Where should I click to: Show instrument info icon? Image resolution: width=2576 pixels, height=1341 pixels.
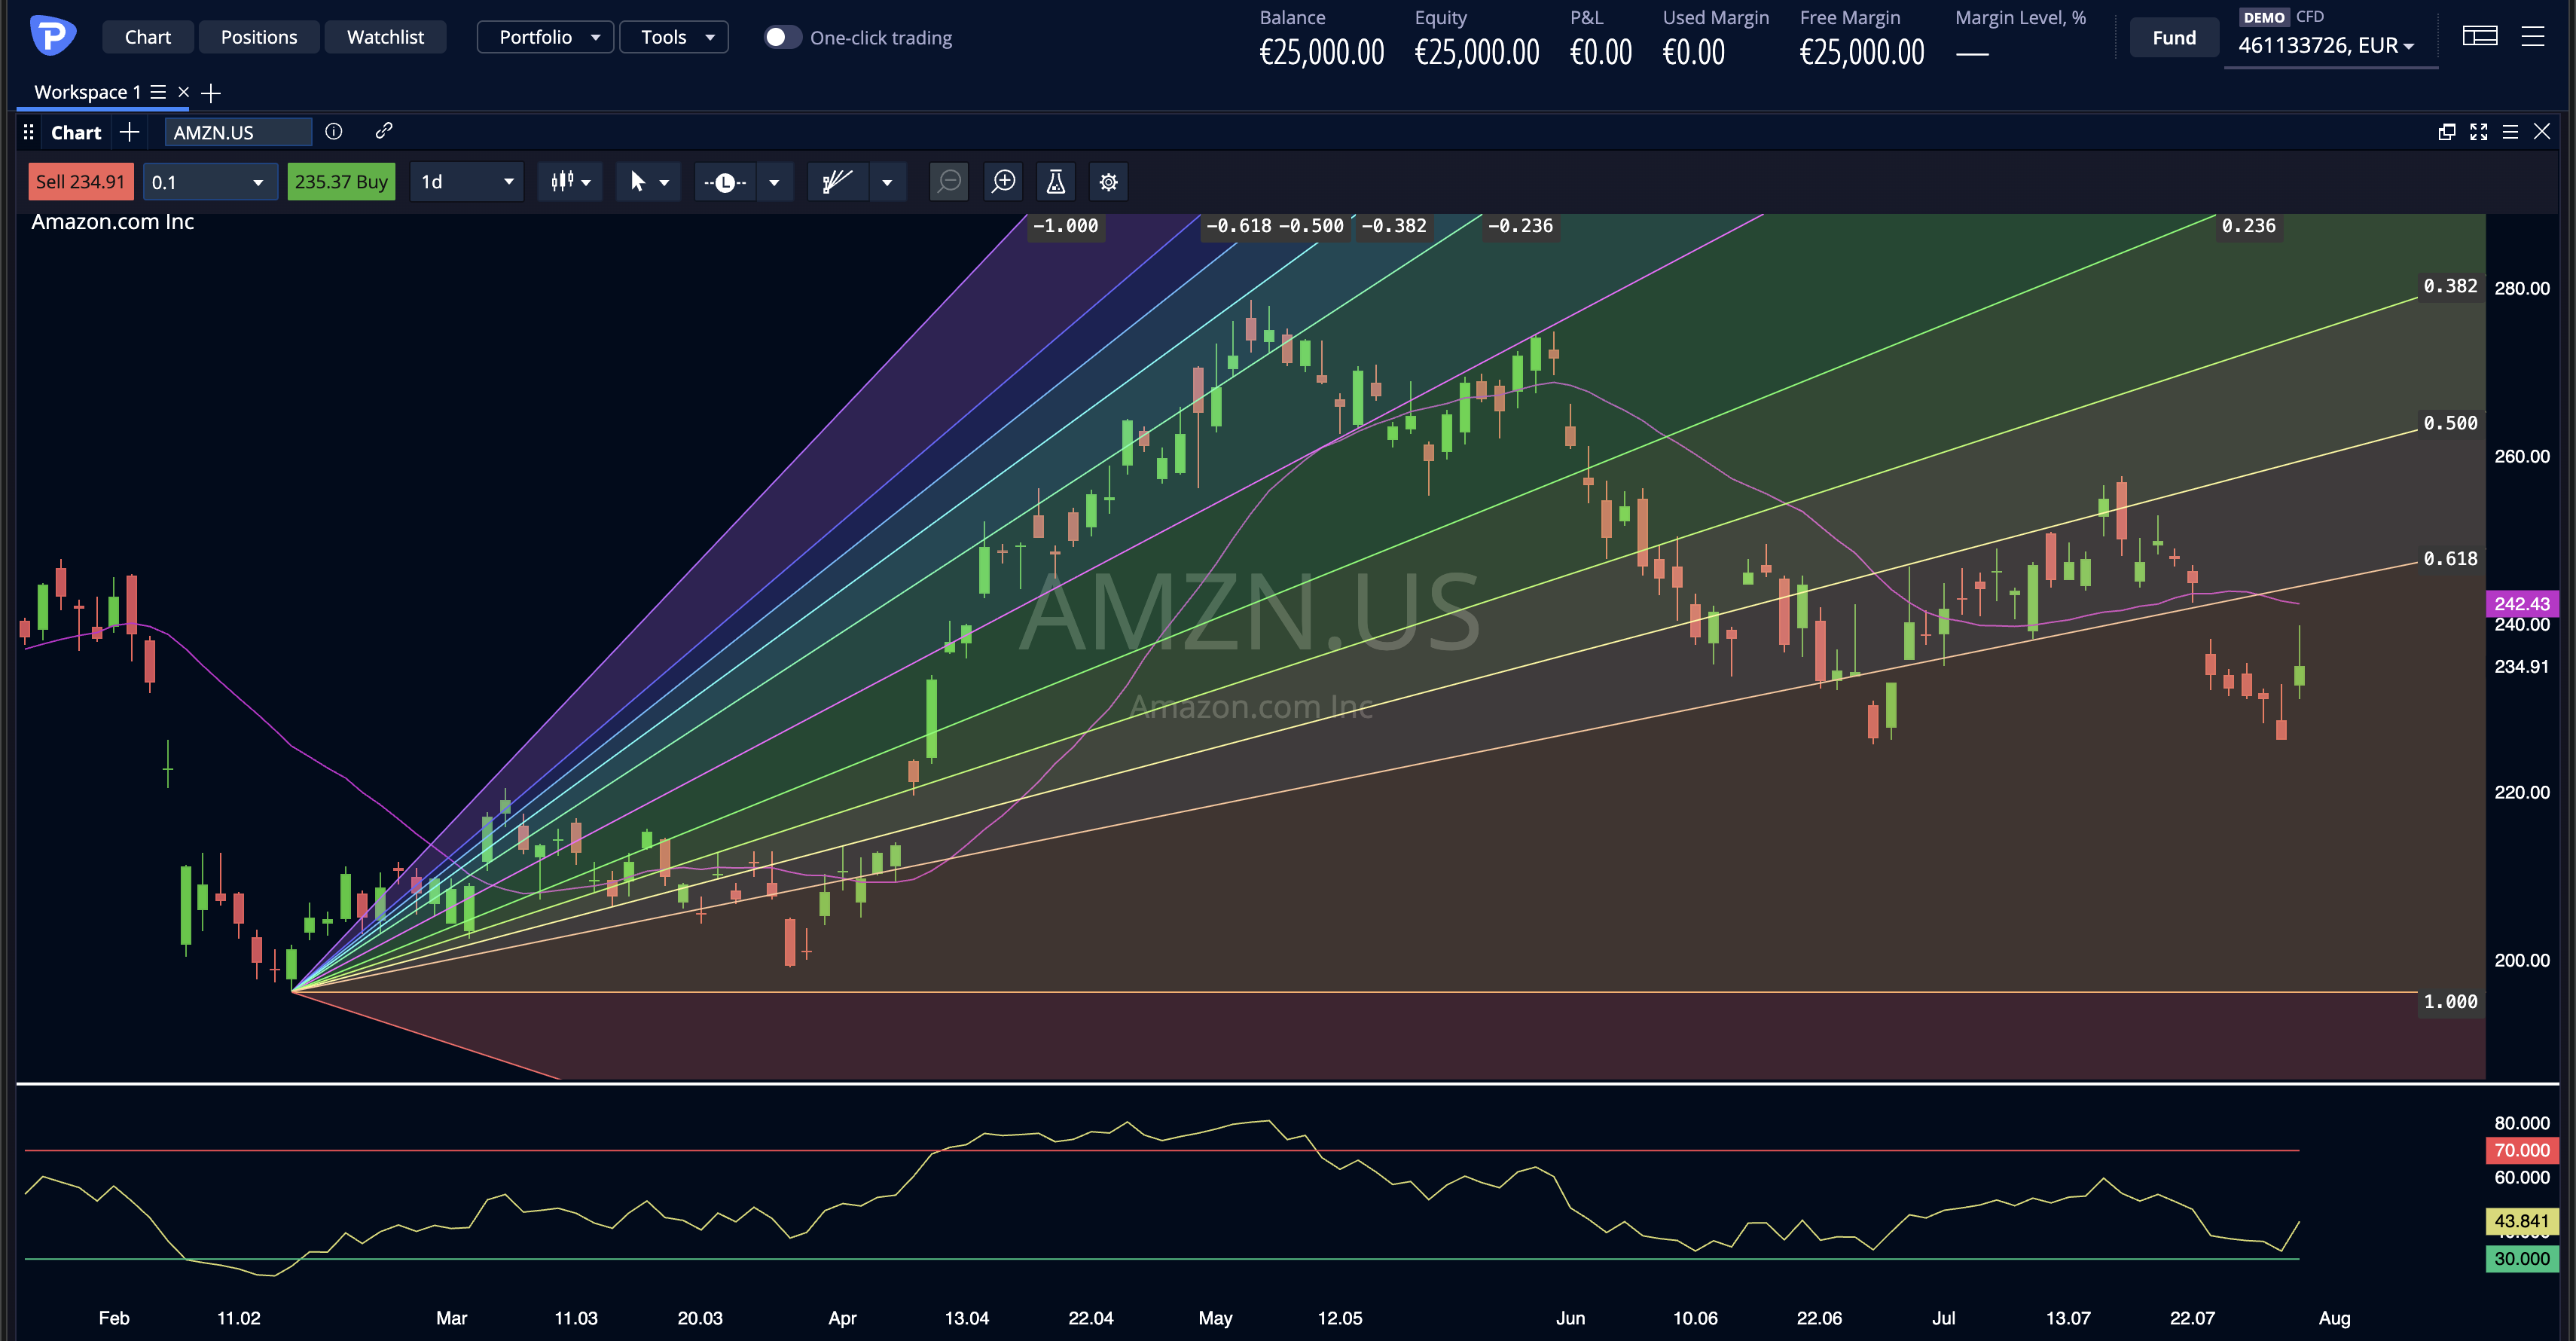(x=334, y=131)
